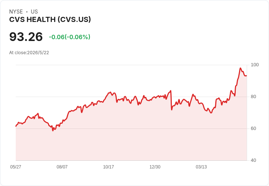
Task: Click the 93.26 current price
Action: click(26, 37)
